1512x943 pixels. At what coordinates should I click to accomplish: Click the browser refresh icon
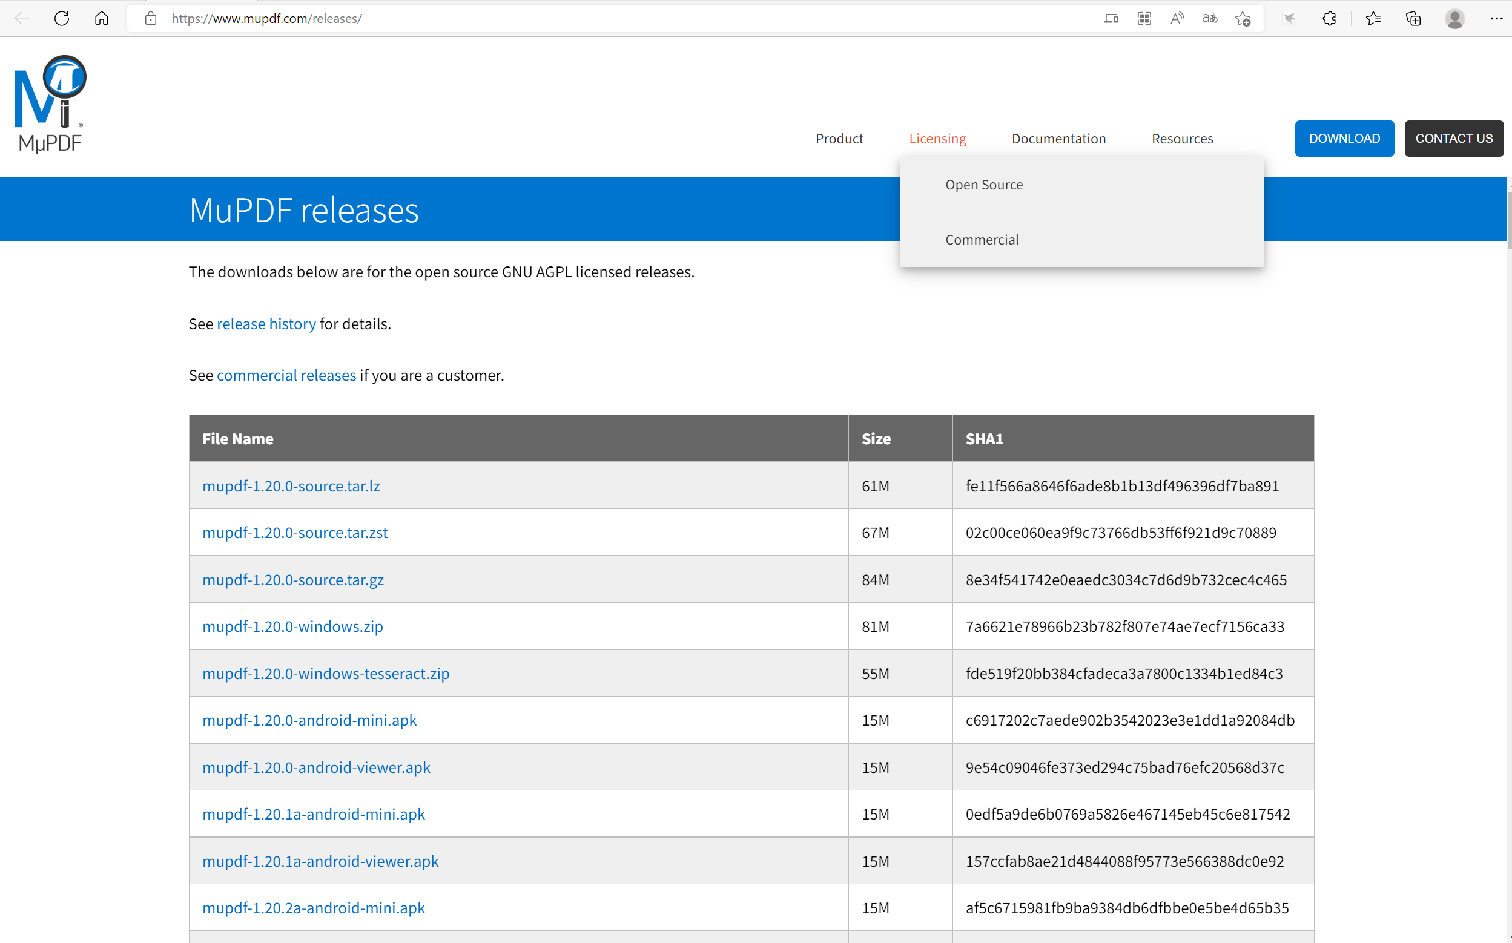[61, 18]
